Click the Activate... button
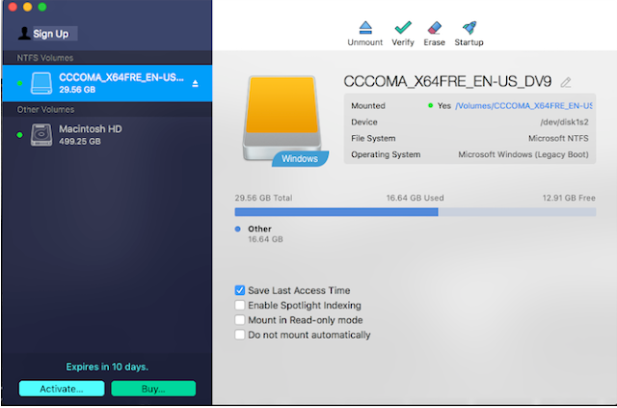The height and width of the screenshot is (408, 617). coord(62,389)
